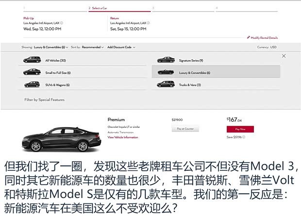The height and width of the screenshot is (216, 301).
Task: Click the Chevrolet Impala LT or similar text
Action: pyautogui.click(x=124, y=127)
